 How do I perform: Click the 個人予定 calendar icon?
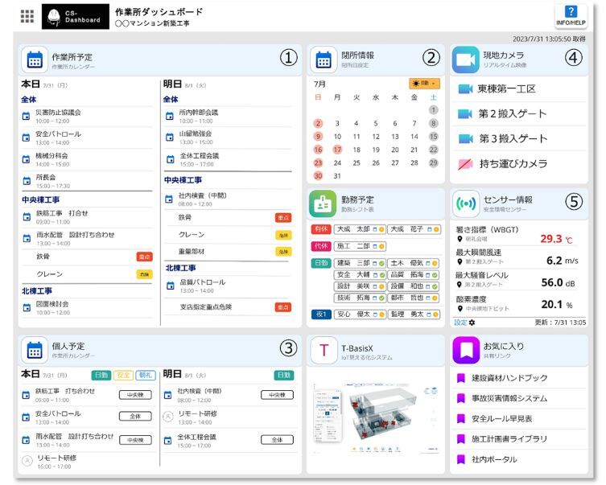point(35,351)
